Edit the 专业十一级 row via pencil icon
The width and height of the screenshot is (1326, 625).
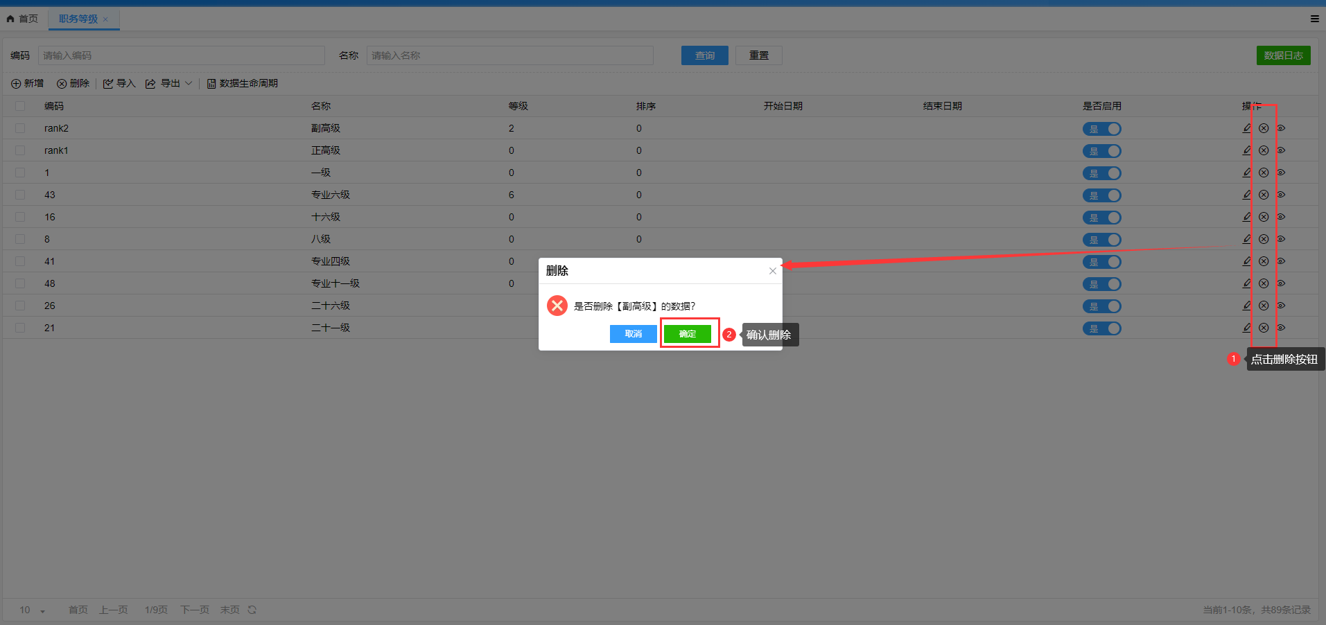coord(1246,283)
